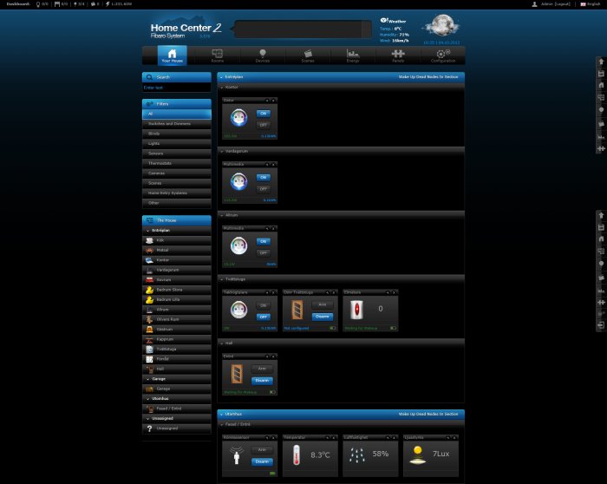Screen dimensions: 607x484
Task: Open the Scenes tab
Action: [308, 56]
